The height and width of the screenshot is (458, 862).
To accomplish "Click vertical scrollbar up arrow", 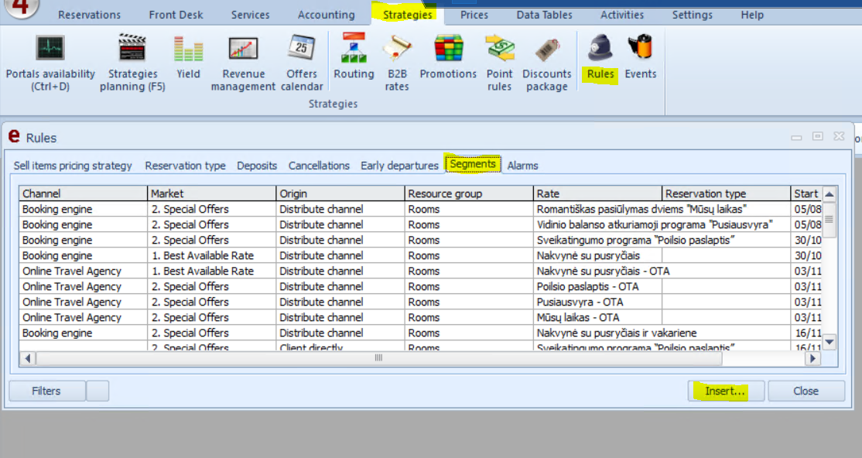I will 830,194.
